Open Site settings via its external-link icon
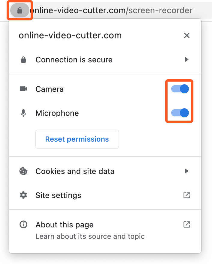 point(187,195)
